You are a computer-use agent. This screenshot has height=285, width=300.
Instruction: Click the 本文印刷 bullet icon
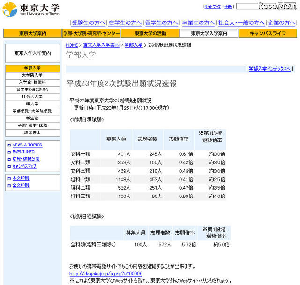(9, 179)
